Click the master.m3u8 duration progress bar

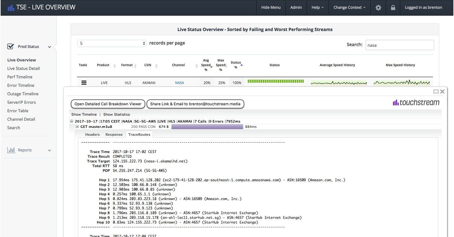(x=207, y=126)
